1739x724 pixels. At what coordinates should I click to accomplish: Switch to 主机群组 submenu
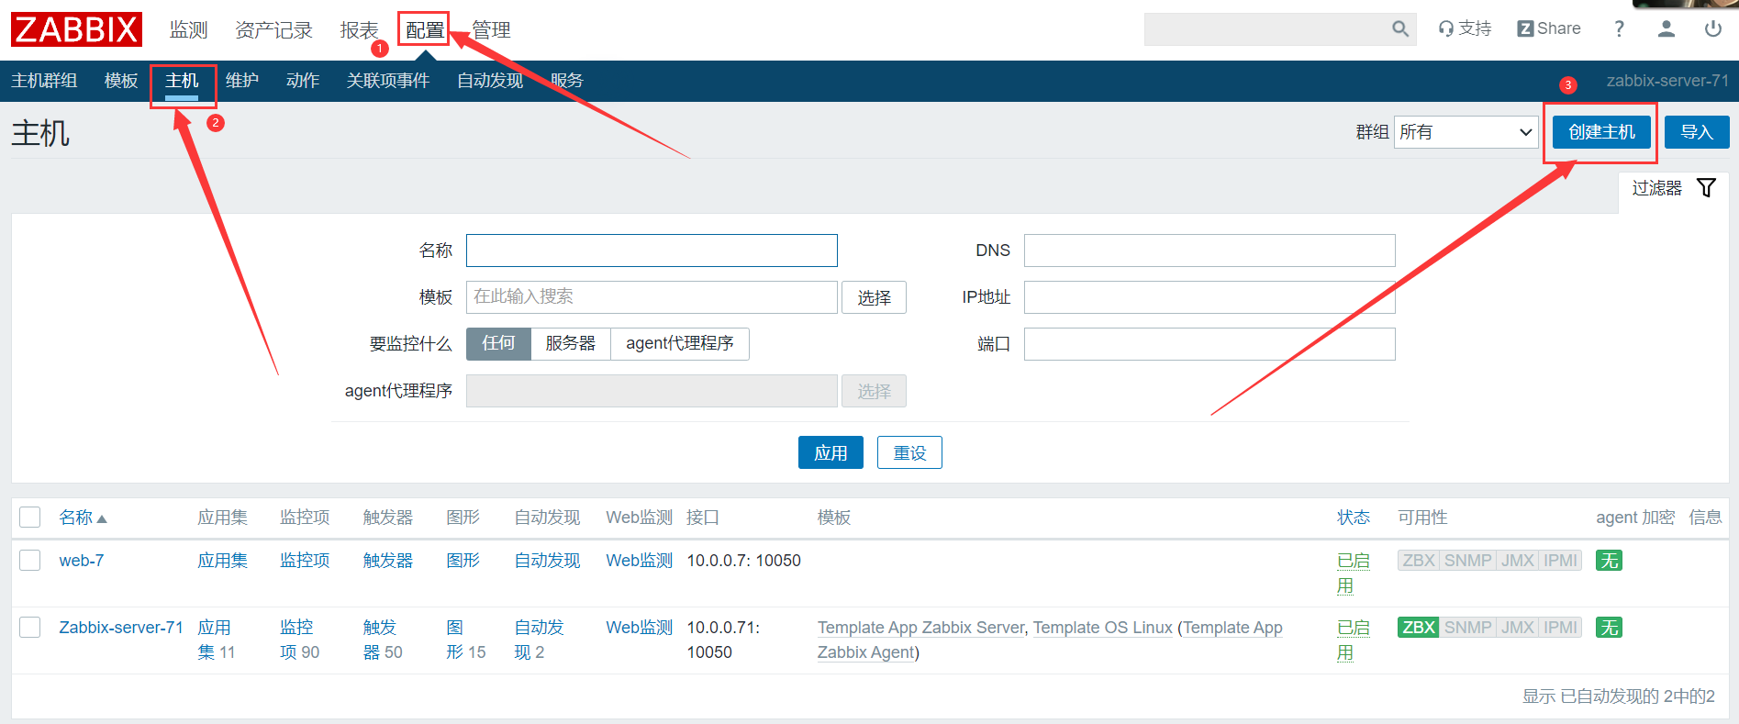[x=44, y=81]
